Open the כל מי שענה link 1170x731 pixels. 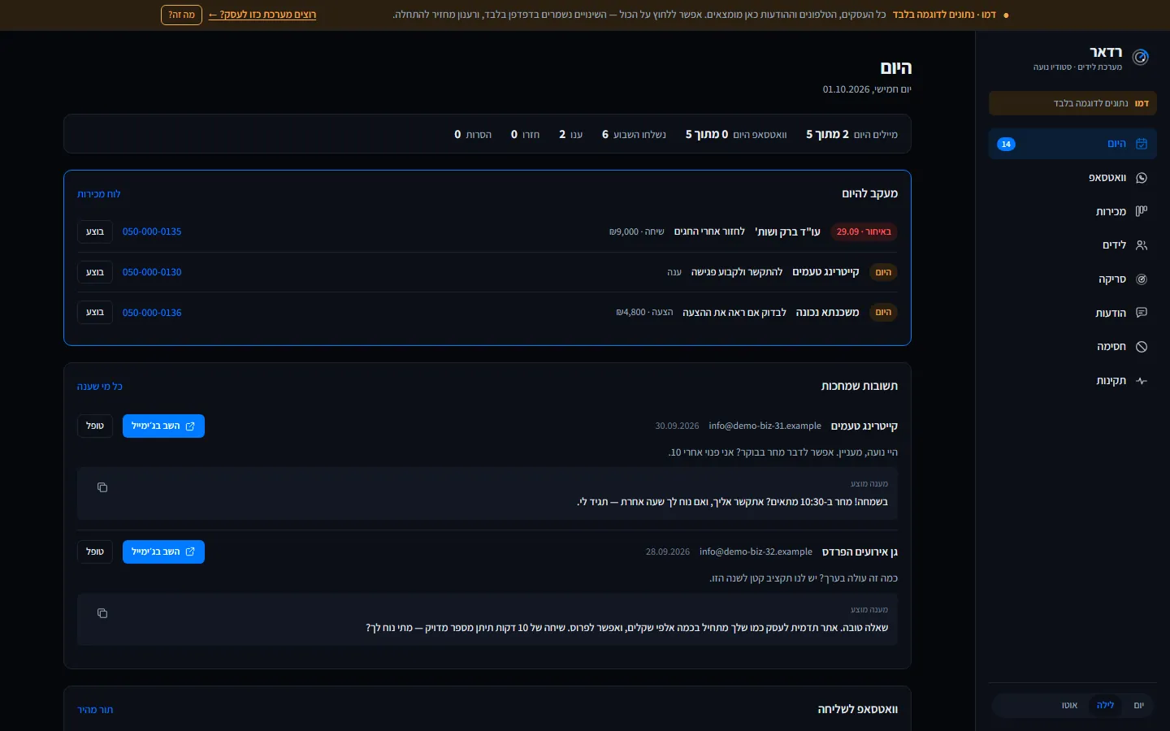pyautogui.click(x=100, y=387)
